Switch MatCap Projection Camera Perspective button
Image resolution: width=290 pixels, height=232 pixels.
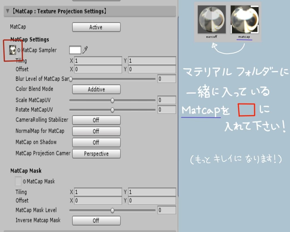(x=96, y=154)
